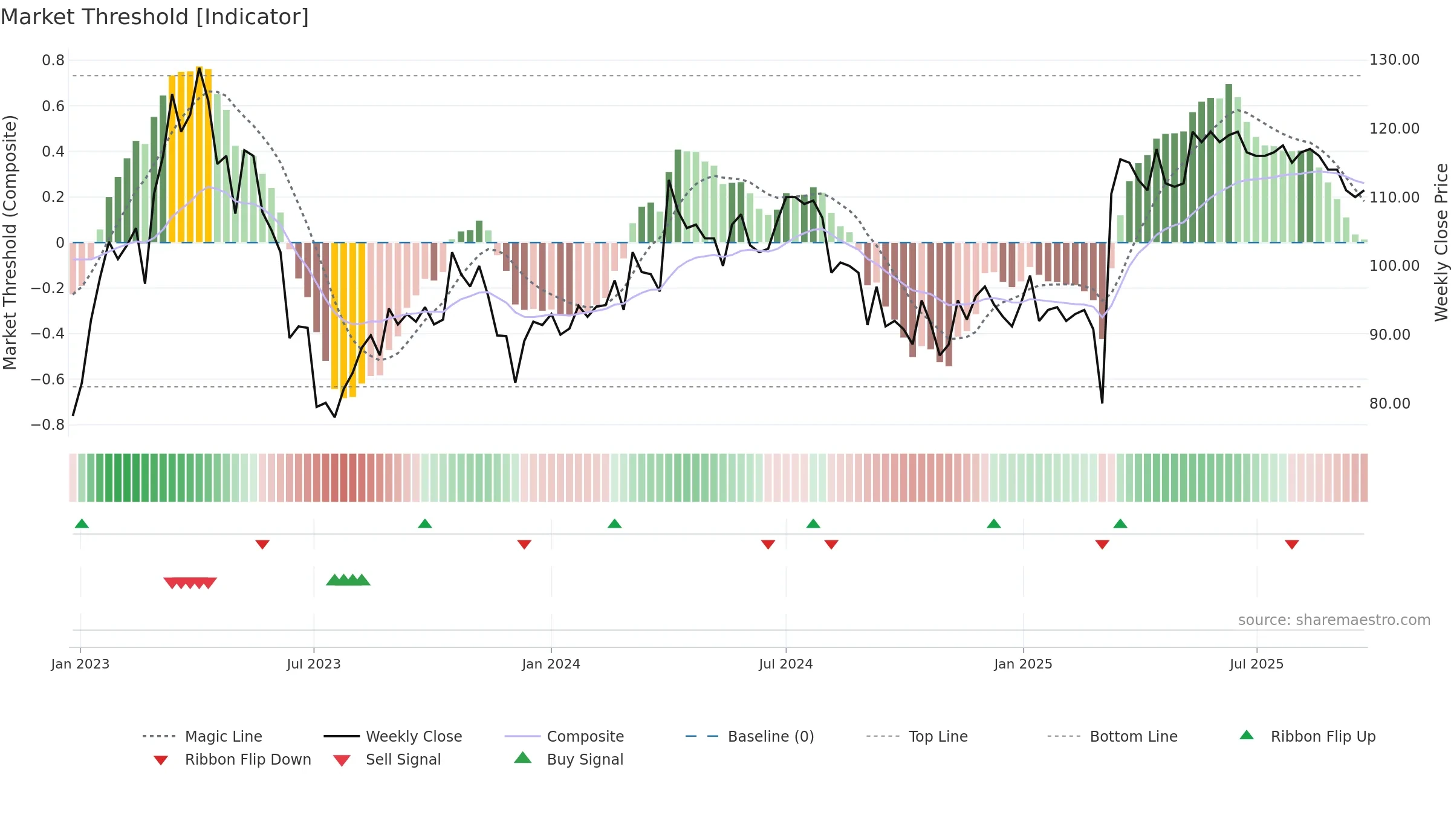Click the Ribbon Flip Down marker in late July 2025
The image size is (1451, 816).
[1292, 545]
